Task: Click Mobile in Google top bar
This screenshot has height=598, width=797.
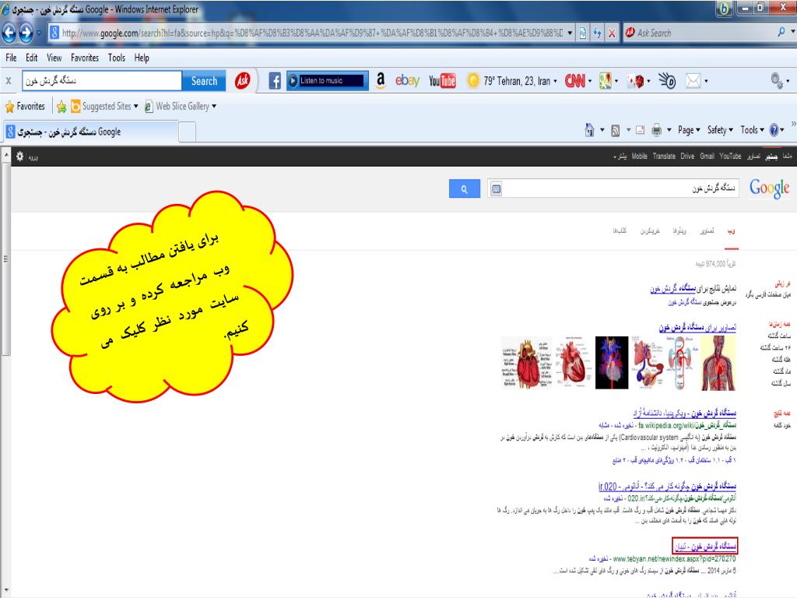Action: point(640,156)
